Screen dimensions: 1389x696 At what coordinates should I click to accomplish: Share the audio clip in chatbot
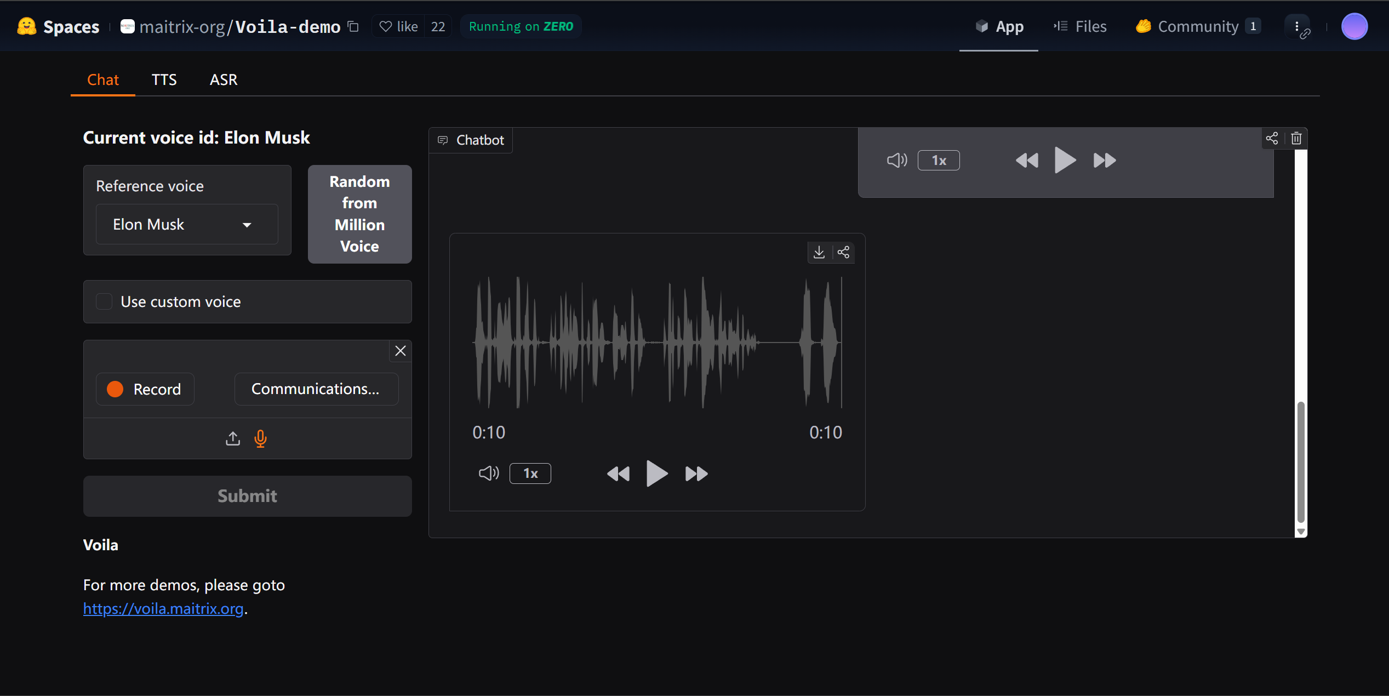pyautogui.click(x=843, y=252)
